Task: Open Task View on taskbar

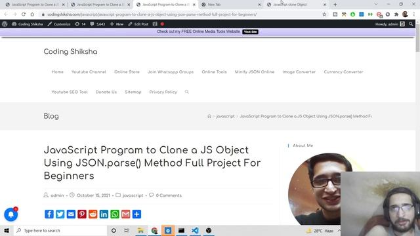Action: (127, 230)
